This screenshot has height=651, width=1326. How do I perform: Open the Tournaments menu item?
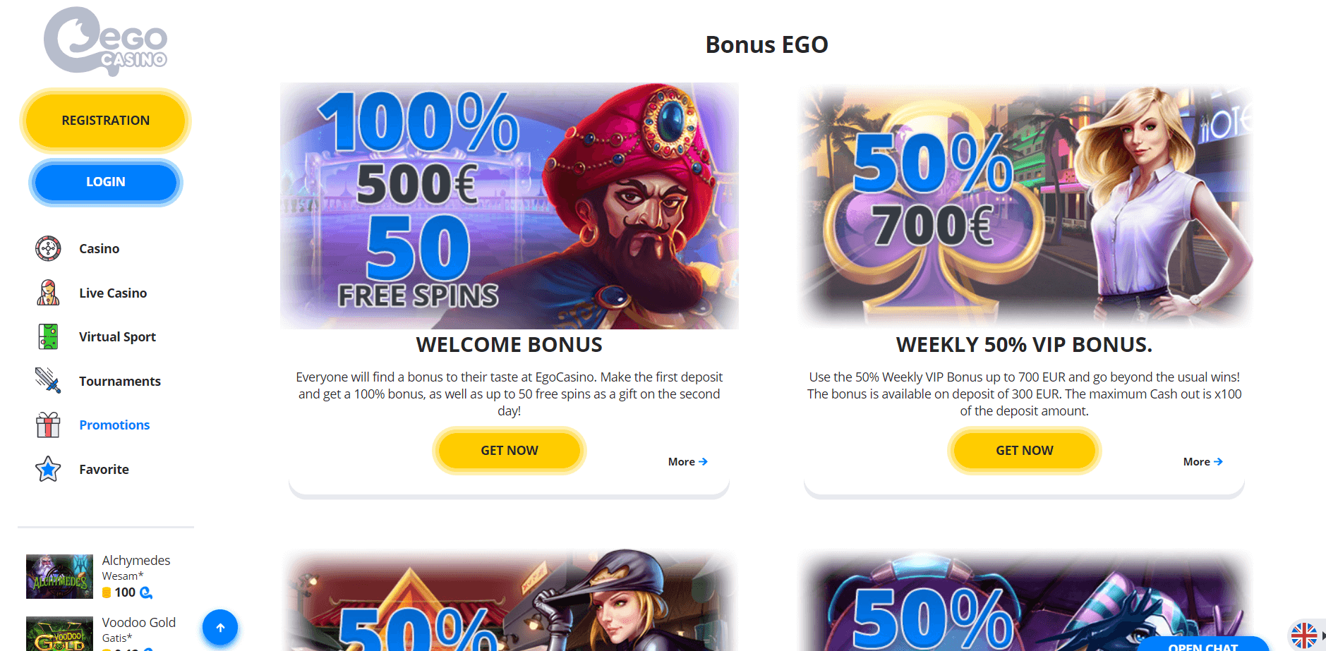[x=120, y=382]
